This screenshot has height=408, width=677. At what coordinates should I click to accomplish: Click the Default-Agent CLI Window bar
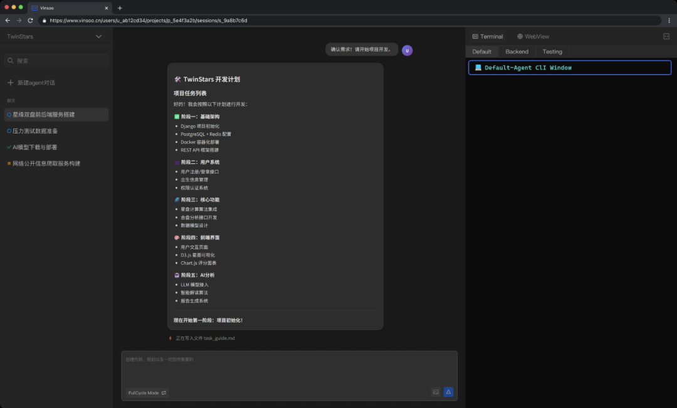(x=569, y=67)
